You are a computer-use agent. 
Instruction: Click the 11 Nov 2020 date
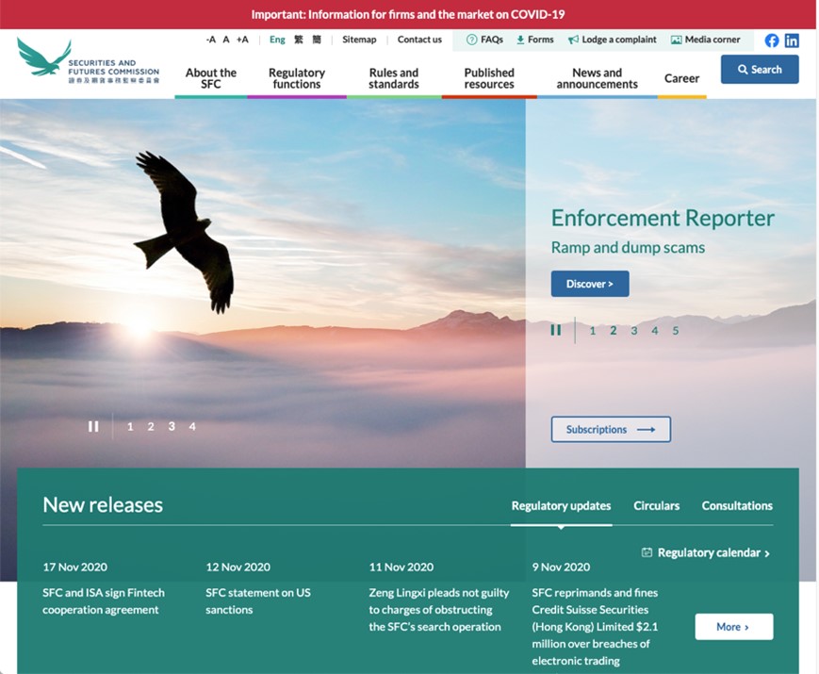tap(401, 567)
